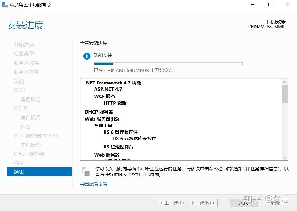Image resolution: width=297 pixels, height=211 pixels.
Task: Select the DHCP 服务器 step
Action: 29,153
